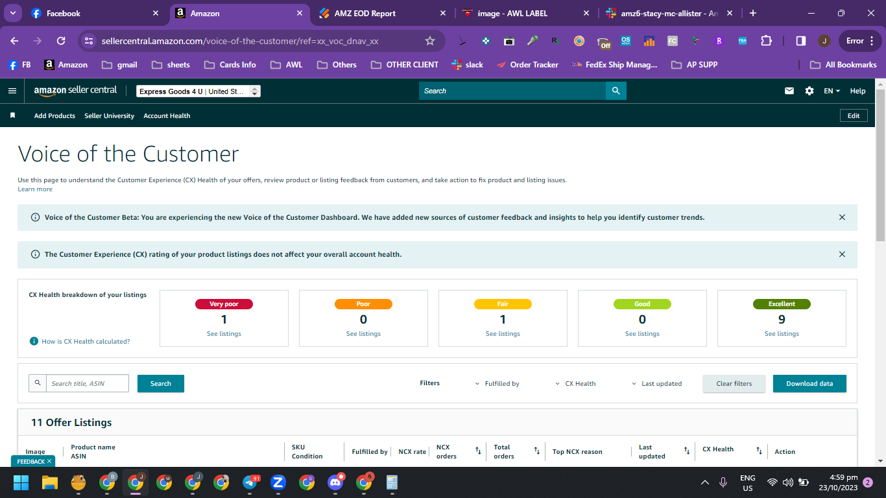The image size is (886, 498).
Task: Expand the Last updated filter
Action: point(657,383)
